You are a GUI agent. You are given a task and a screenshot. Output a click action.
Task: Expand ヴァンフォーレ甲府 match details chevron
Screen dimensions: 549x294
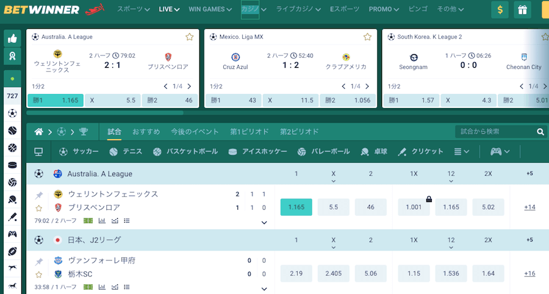(x=264, y=289)
